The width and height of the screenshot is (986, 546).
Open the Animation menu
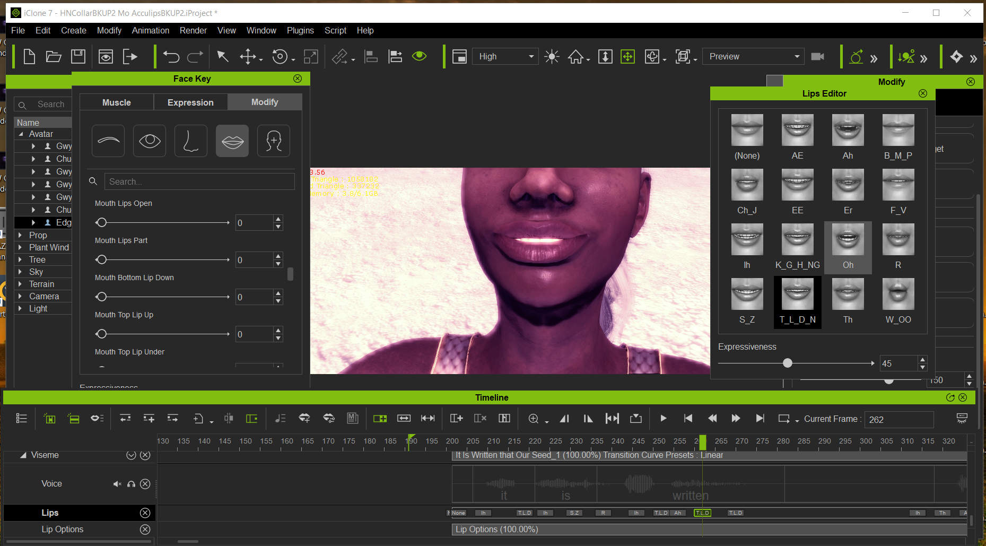[151, 30]
